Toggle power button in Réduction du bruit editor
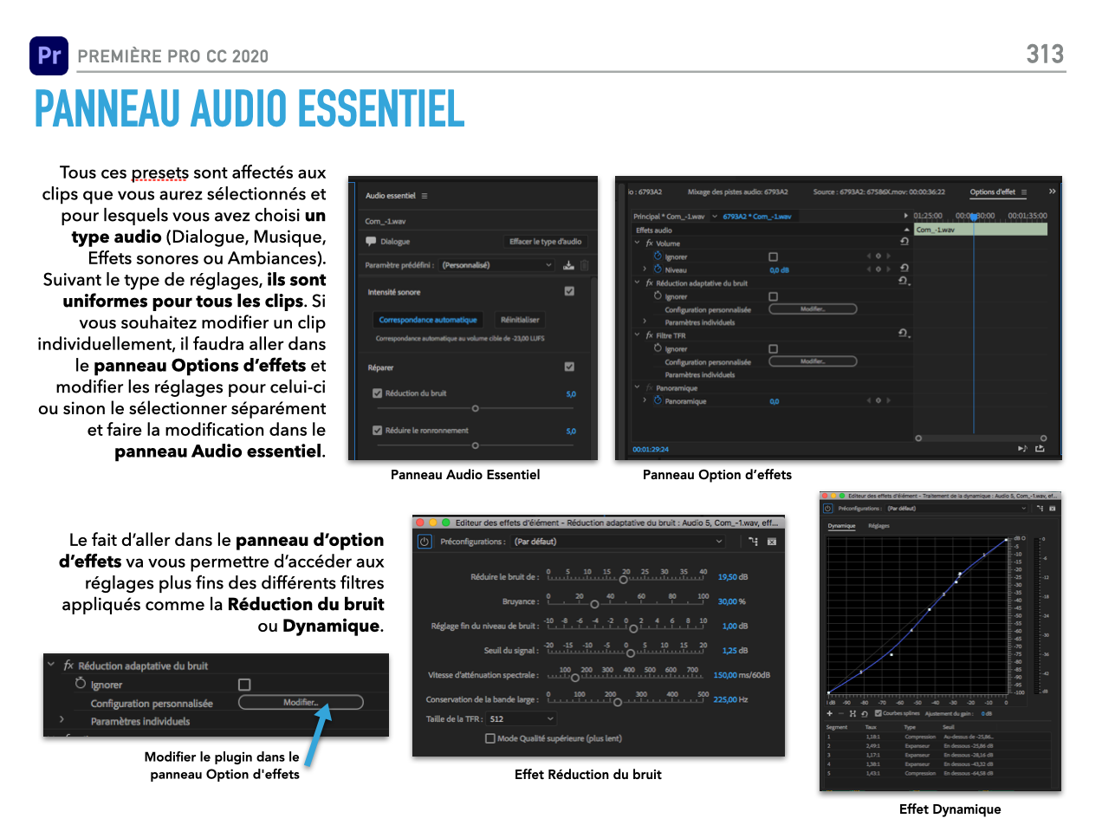 (425, 542)
